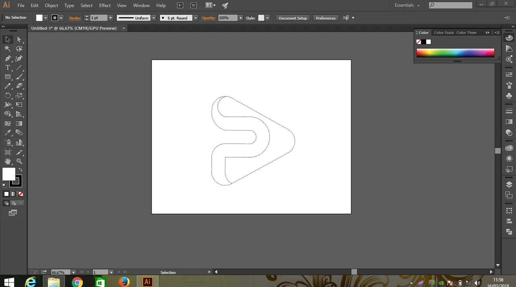Switch to Draw Normal mode
This screenshot has width=516, height=287.
[x=6, y=203]
